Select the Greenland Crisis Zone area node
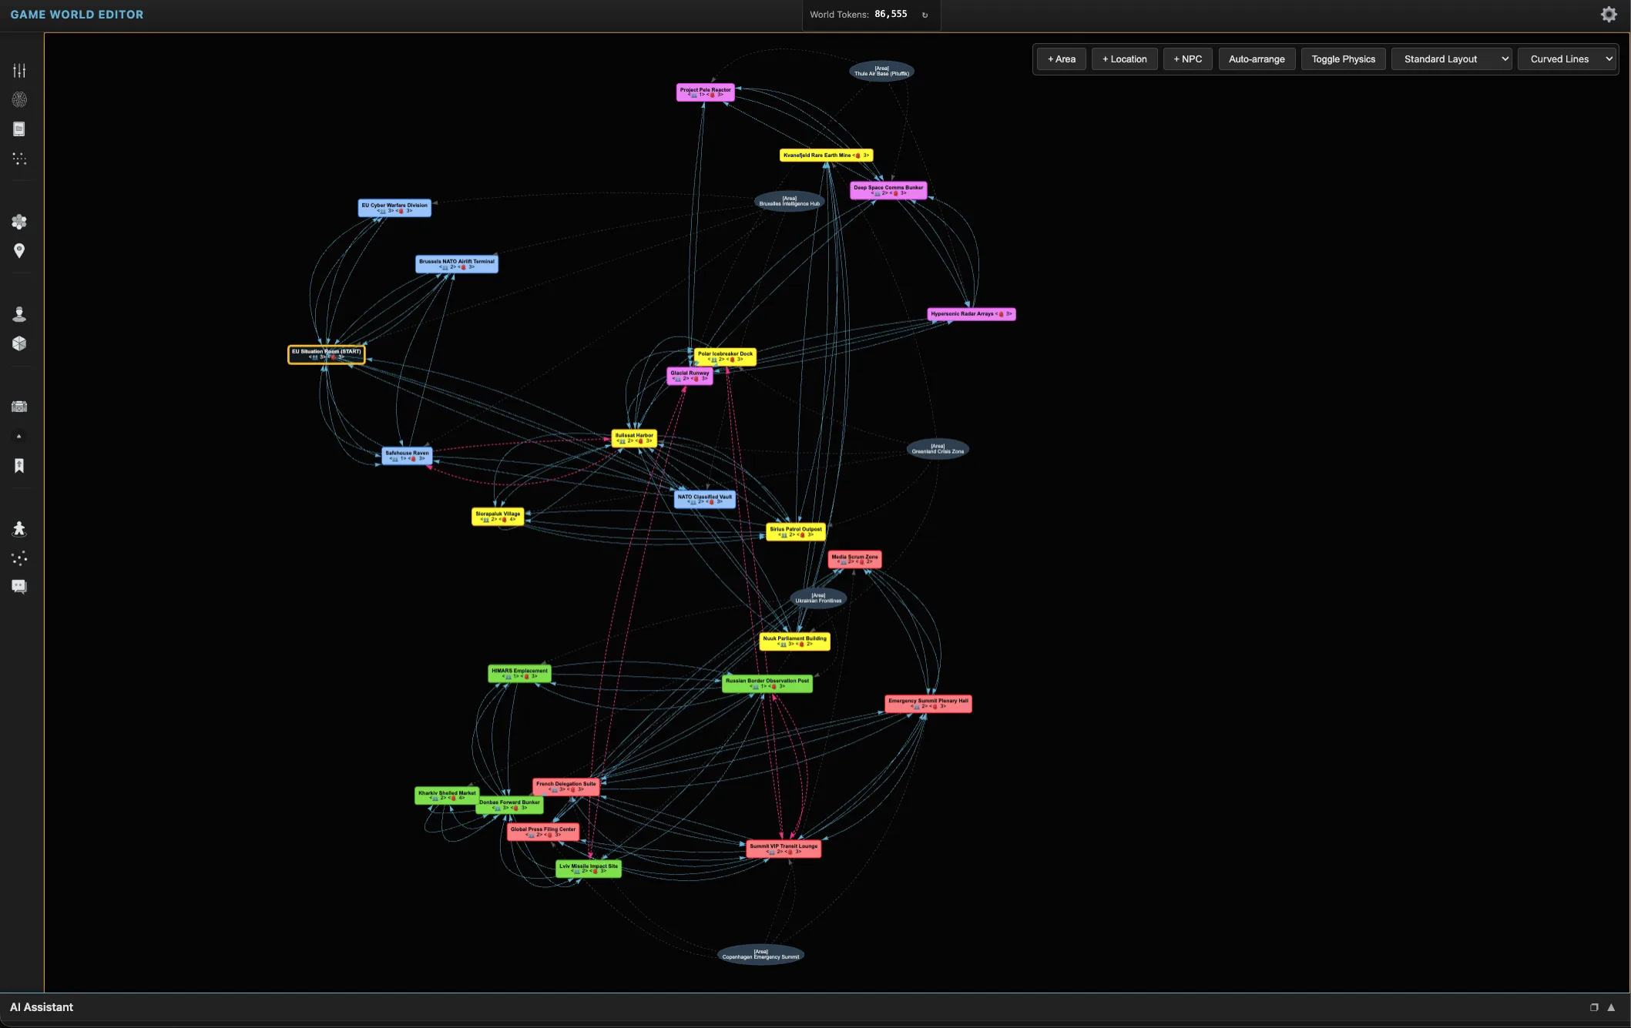The image size is (1631, 1028). pos(938,449)
